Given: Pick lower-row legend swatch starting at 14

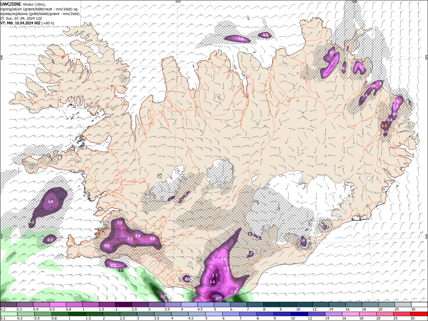Looking at the screenshot, I should click(x=334, y=314).
